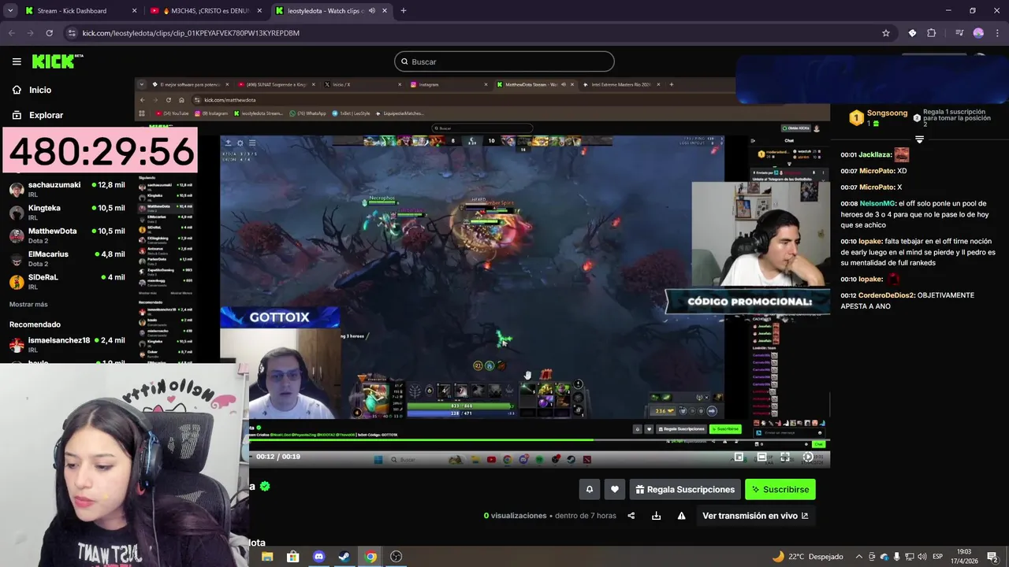Image resolution: width=1009 pixels, height=567 pixels.
Task: Click the download clip icon
Action: coord(656,516)
